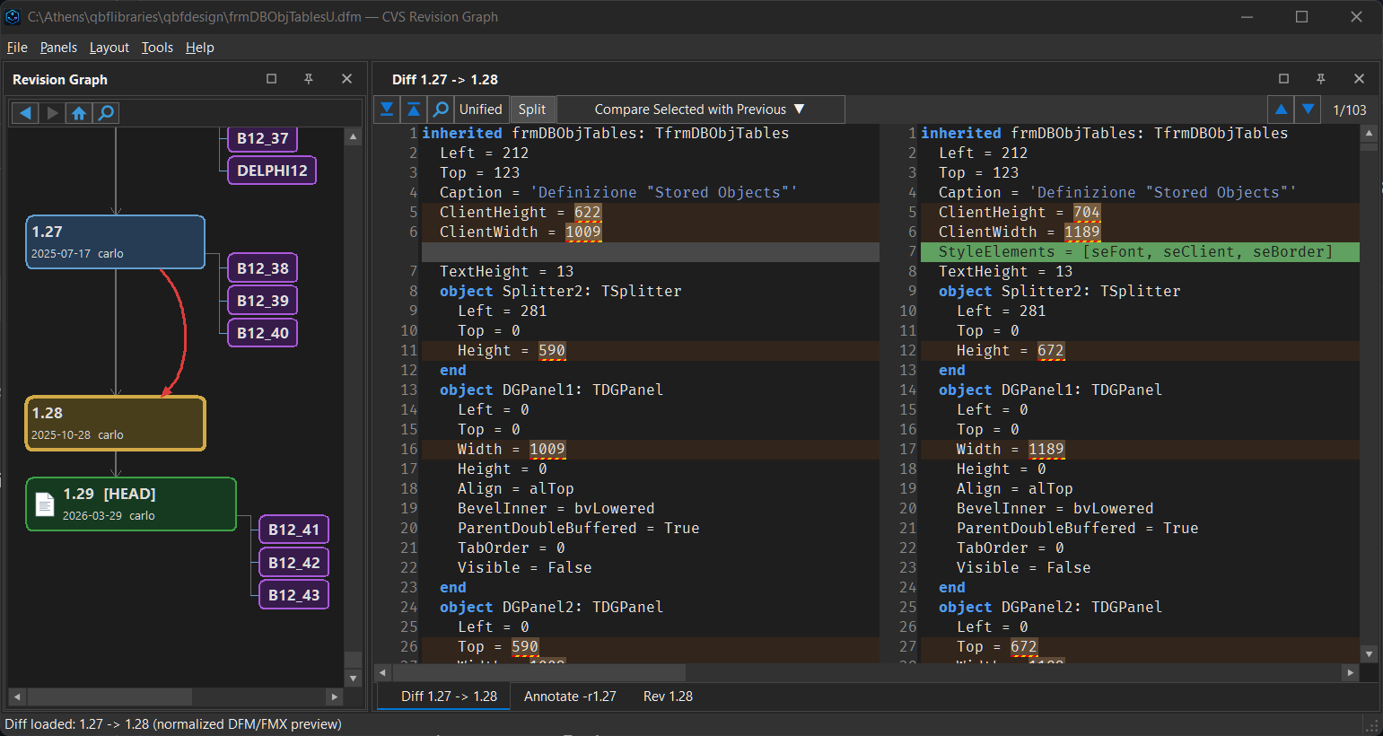Click the document icon on revision 1.29

(44, 504)
